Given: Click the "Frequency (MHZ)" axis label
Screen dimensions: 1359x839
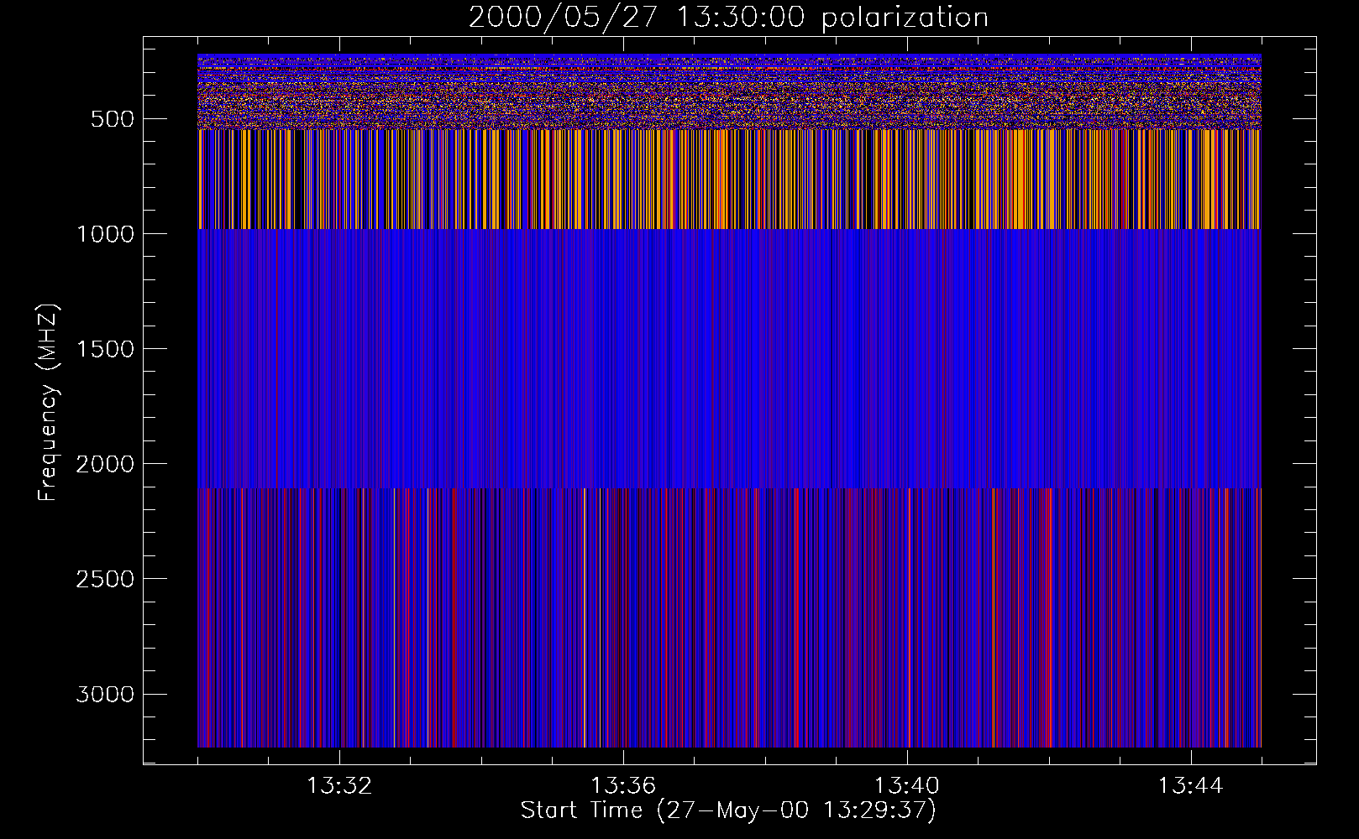Looking at the screenshot, I should coord(48,403).
